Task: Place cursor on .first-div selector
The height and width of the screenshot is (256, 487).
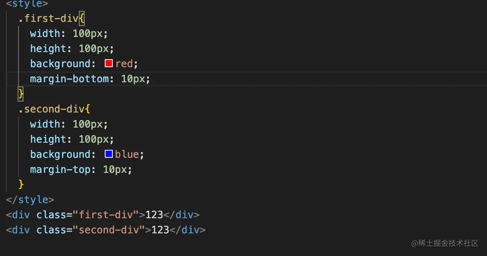Action: click(48, 18)
